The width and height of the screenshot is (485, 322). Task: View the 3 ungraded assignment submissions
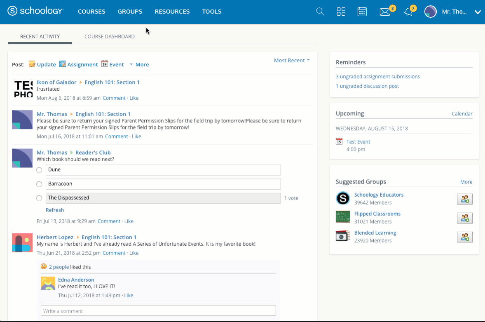(x=378, y=76)
